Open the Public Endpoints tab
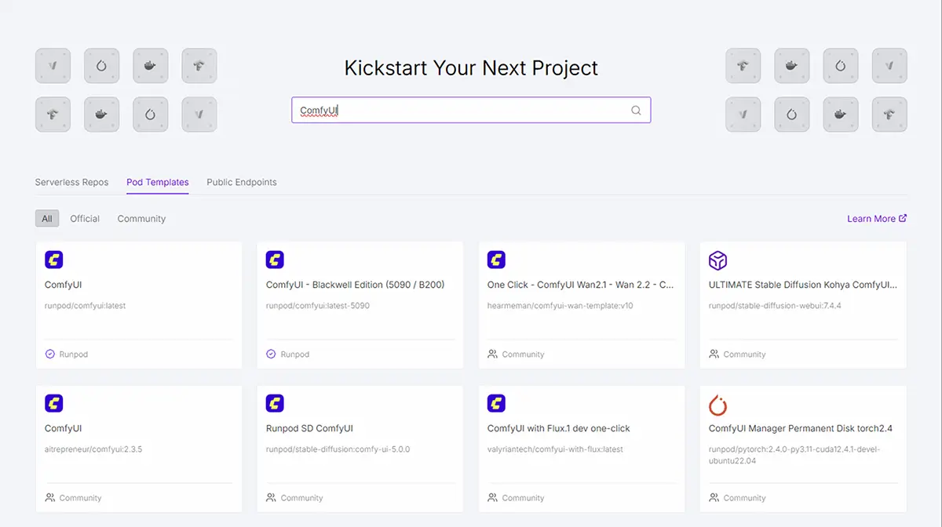This screenshot has height=527, width=942. click(x=242, y=182)
